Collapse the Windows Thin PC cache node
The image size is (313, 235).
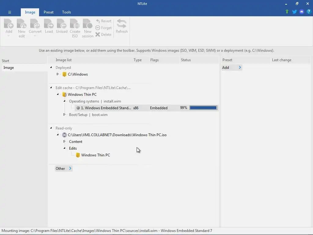click(58, 94)
